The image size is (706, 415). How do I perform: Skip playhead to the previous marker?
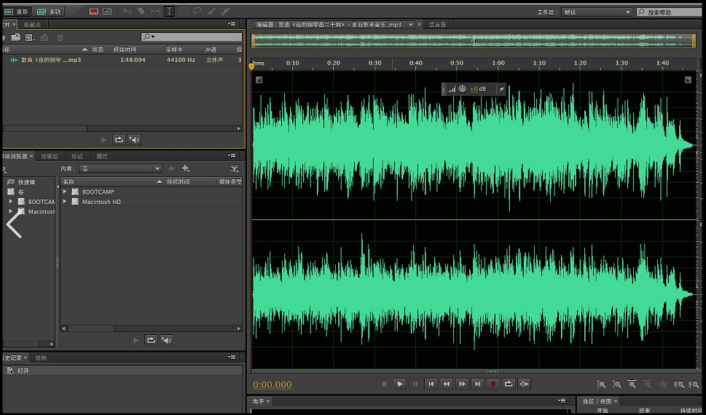[431, 384]
